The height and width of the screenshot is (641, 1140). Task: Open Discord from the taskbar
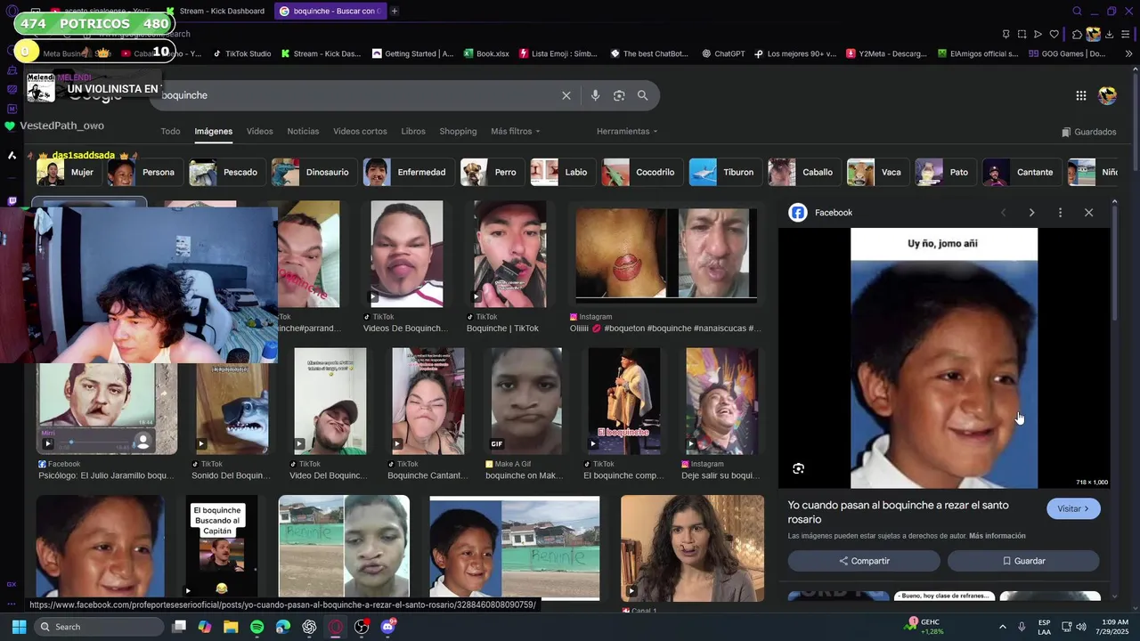[387, 627]
